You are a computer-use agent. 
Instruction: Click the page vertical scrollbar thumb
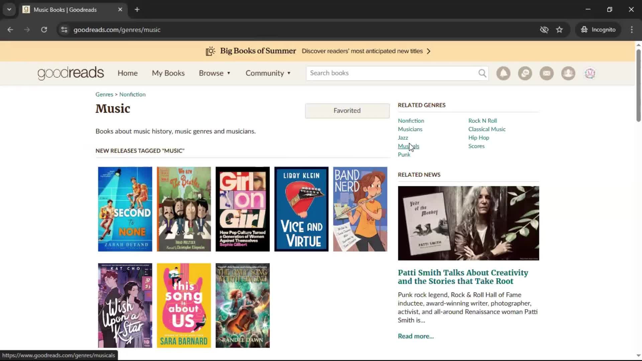(x=638, y=85)
